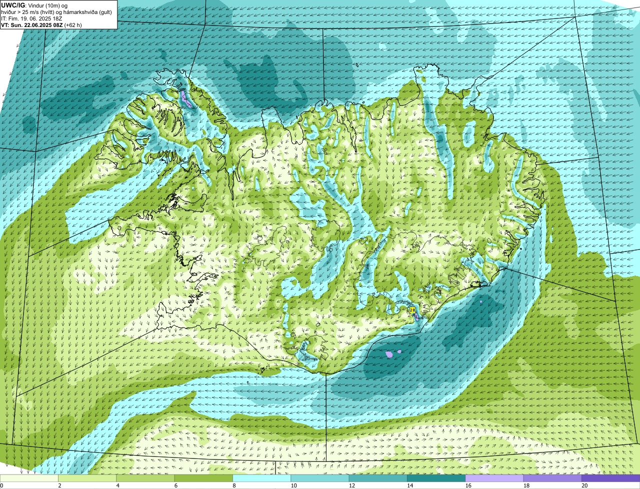Screen dimensions: 640x489
Task: Click the "10" scale label
Action: [293, 485]
